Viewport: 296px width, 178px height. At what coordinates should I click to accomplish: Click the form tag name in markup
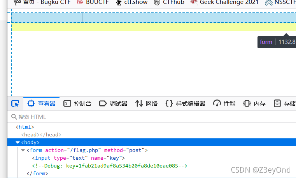(x=36, y=150)
